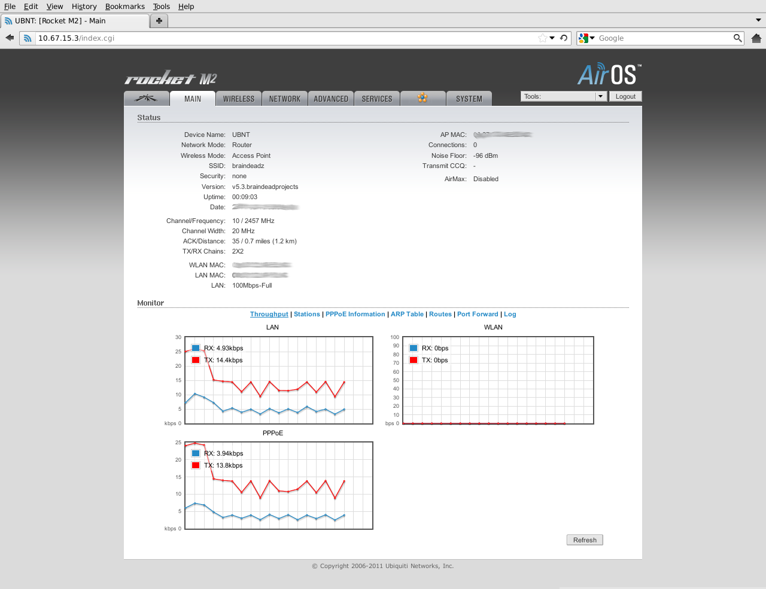Click the LAN TX red legend swatch

pyautogui.click(x=196, y=360)
